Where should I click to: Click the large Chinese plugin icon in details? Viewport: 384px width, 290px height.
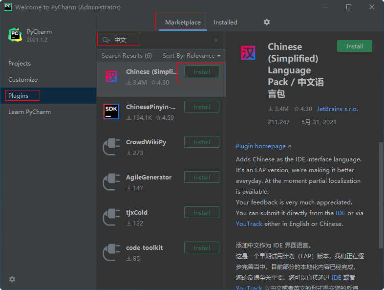coord(248,53)
